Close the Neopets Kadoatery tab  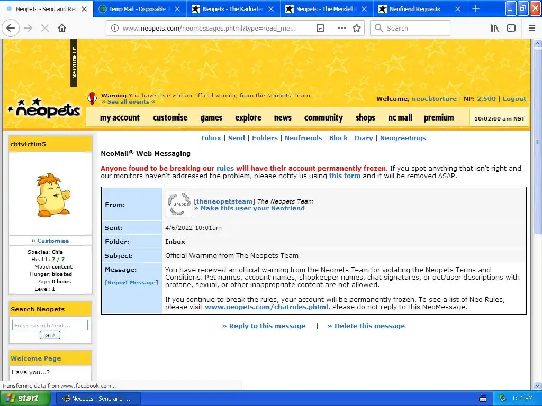[271, 9]
